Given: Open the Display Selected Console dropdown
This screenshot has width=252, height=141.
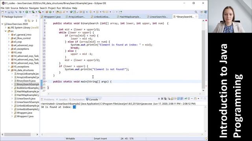Looking at the screenshot, I should click(192, 99).
